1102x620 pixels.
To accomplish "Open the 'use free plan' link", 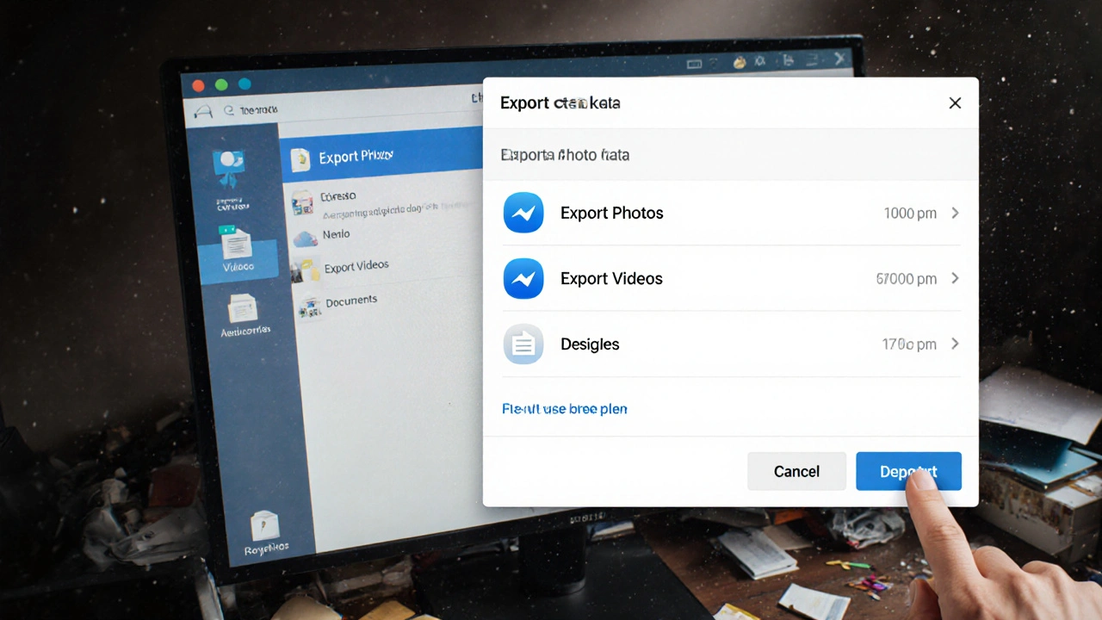I will [564, 408].
